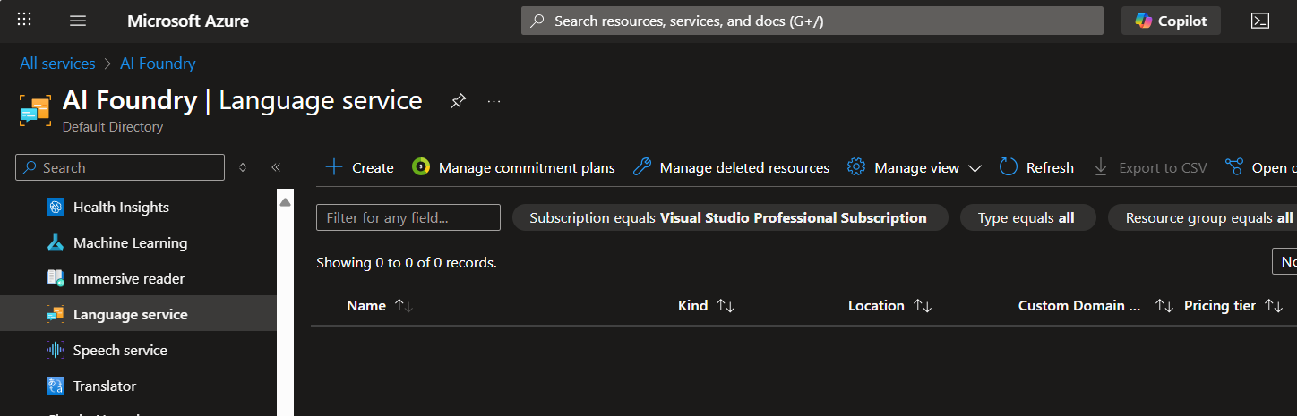Go to All services breadcrumb
The height and width of the screenshot is (416, 1297).
pos(57,64)
